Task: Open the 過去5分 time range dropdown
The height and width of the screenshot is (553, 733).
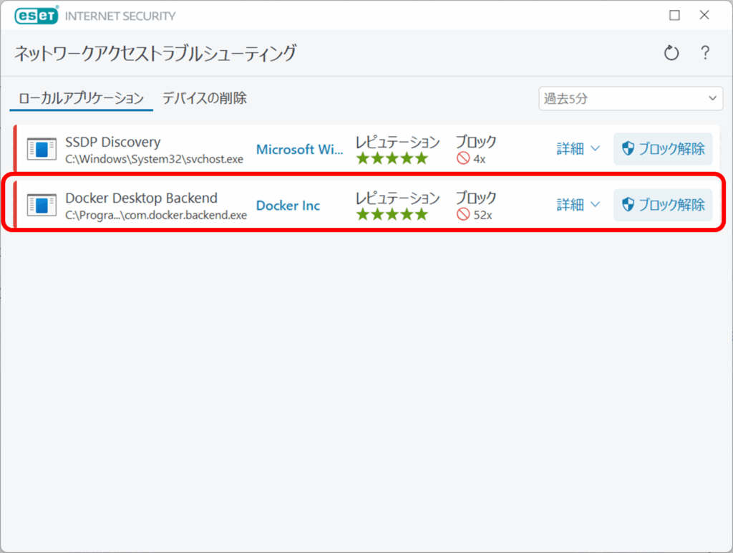Action: [x=631, y=99]
